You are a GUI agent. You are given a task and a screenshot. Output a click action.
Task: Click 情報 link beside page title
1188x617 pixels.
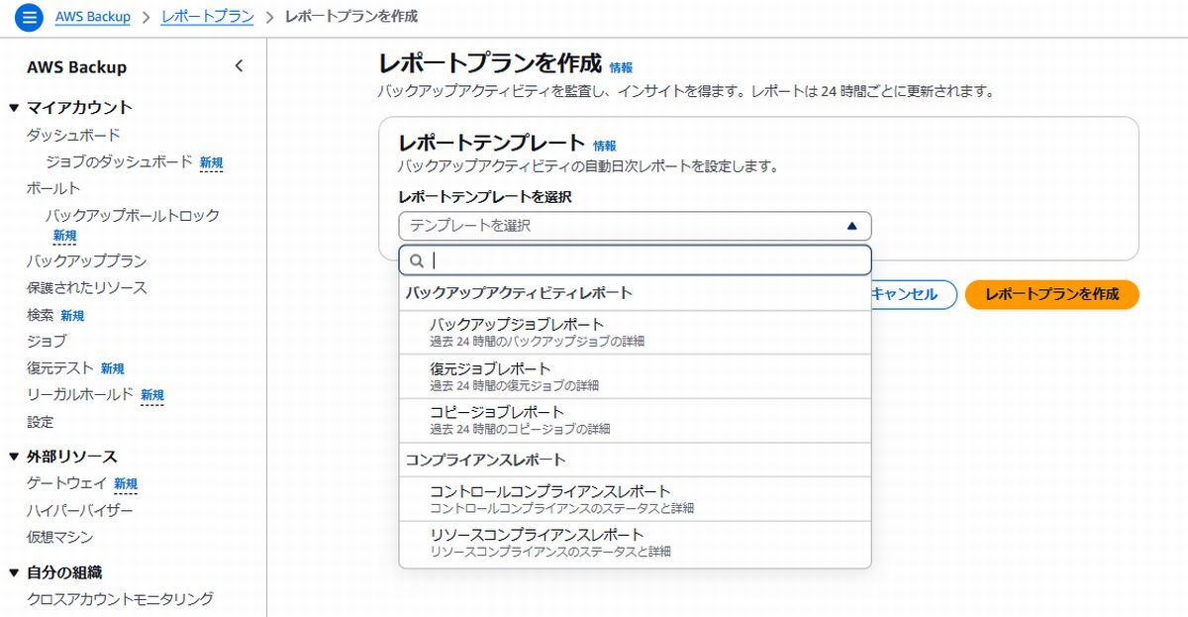[621, 67]
